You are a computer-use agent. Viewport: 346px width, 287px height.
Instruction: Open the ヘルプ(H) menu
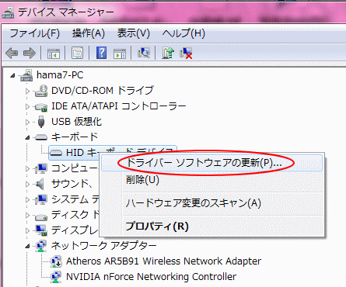point(183,33)
